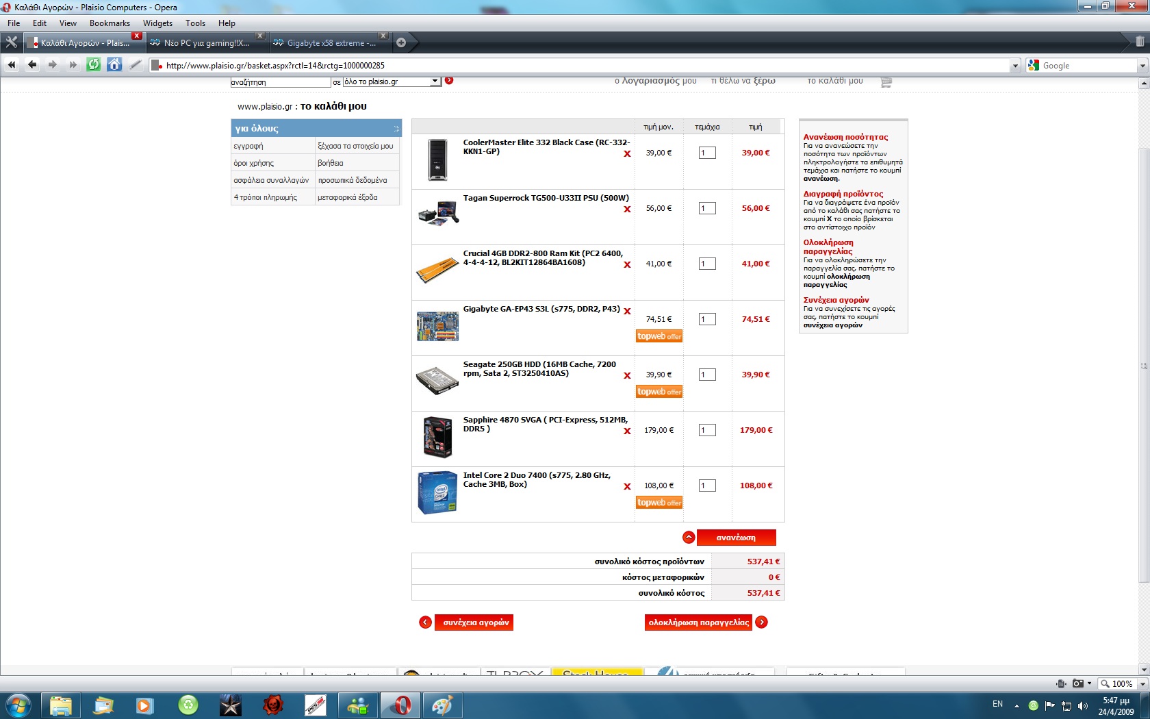Click the shopping cart icon at top

pos(886,81)
